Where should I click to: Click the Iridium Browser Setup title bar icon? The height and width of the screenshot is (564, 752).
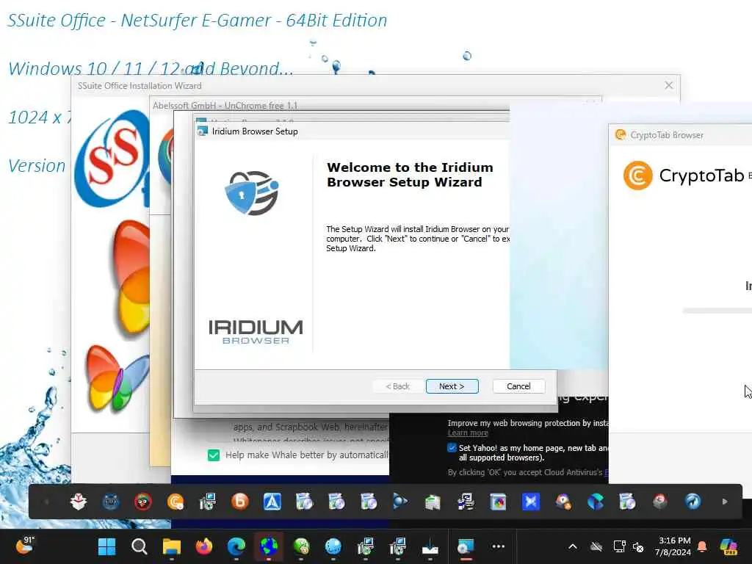(x=203, y=131)
